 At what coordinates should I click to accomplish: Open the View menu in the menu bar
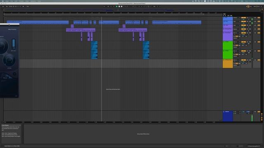[27, 1]
